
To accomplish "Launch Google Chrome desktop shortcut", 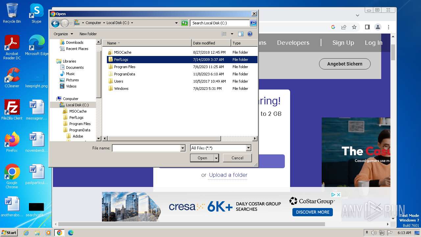I will 12,176.
